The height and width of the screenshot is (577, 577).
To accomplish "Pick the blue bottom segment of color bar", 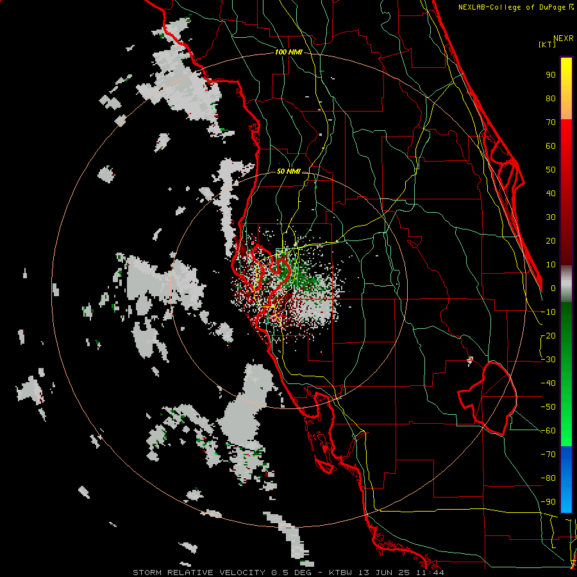I will point(566,480).
